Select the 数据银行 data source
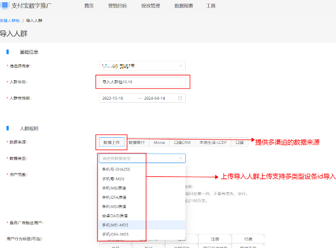The image size is (336, 248). tap(137, 142)
